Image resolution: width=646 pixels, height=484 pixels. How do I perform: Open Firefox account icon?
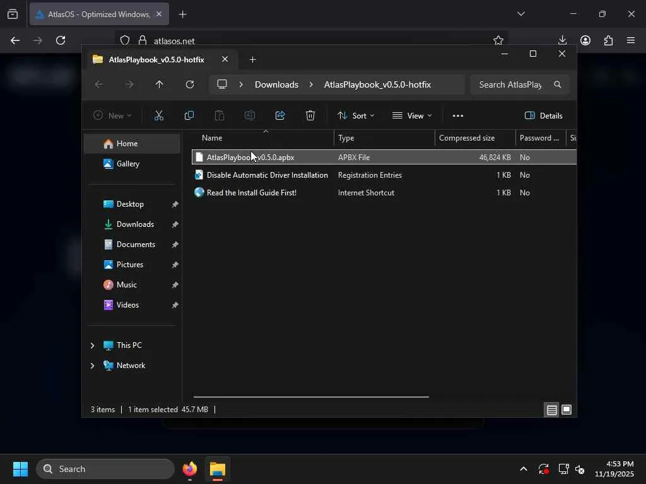[x=585, y=40]
